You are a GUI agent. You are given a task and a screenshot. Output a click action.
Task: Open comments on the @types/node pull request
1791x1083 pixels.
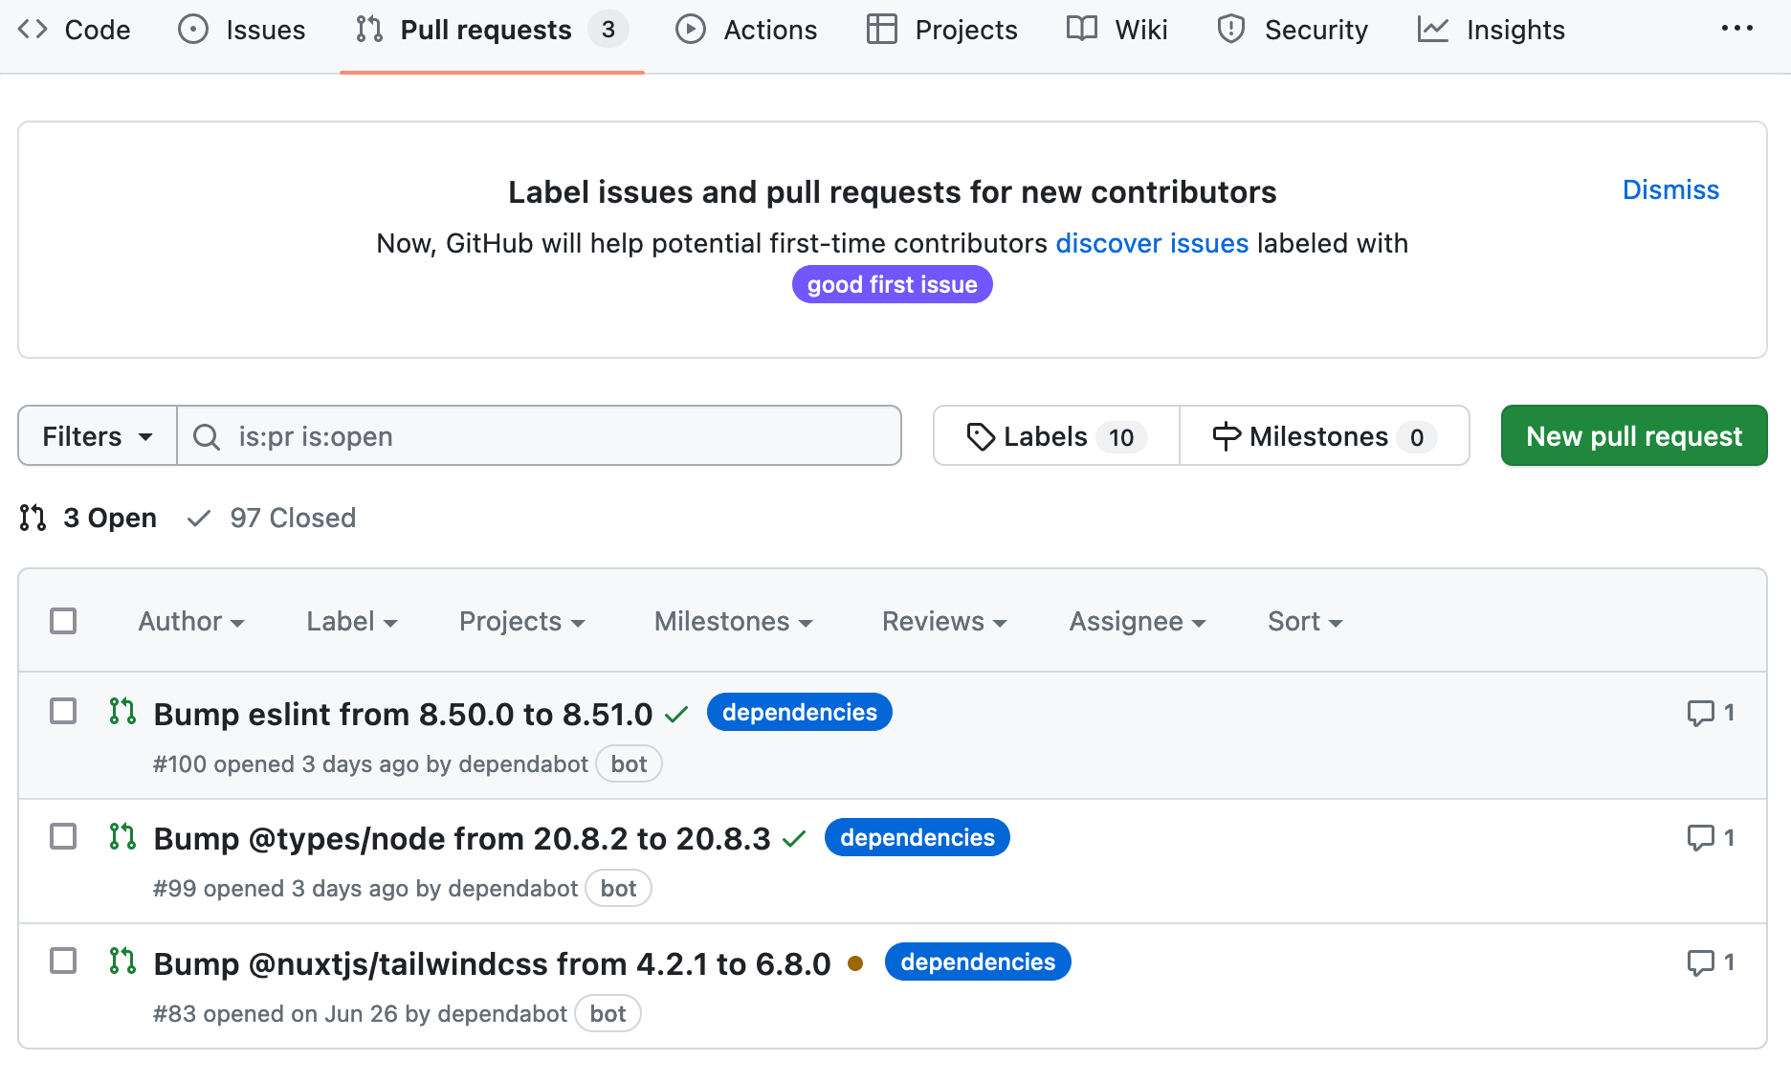click(x=1711, y=838)
